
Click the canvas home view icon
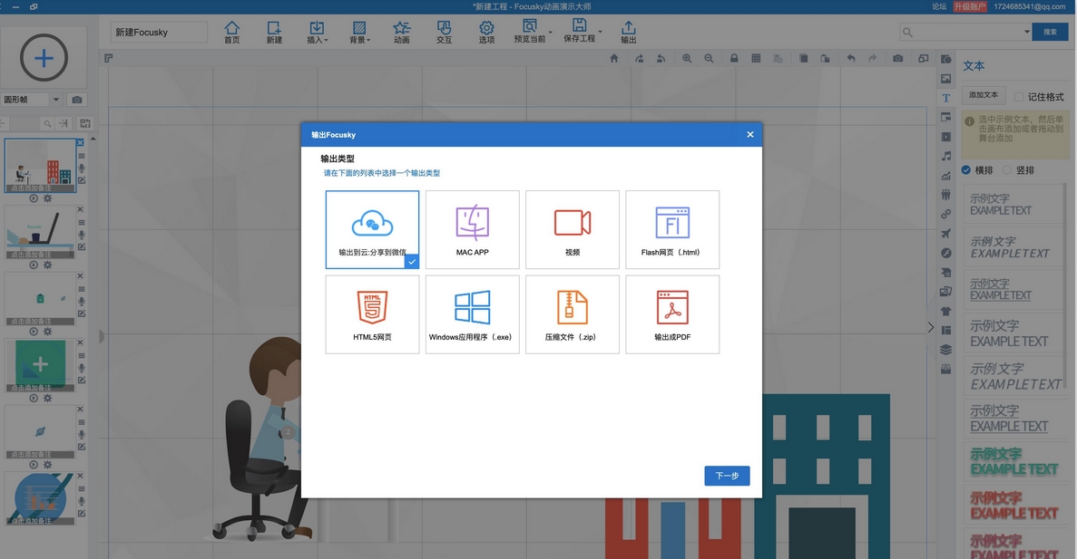point(614,58)
